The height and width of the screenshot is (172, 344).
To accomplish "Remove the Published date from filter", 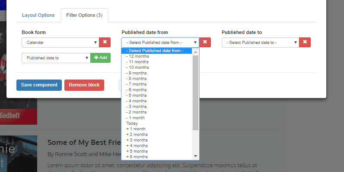I will click(x=205, y=42).
